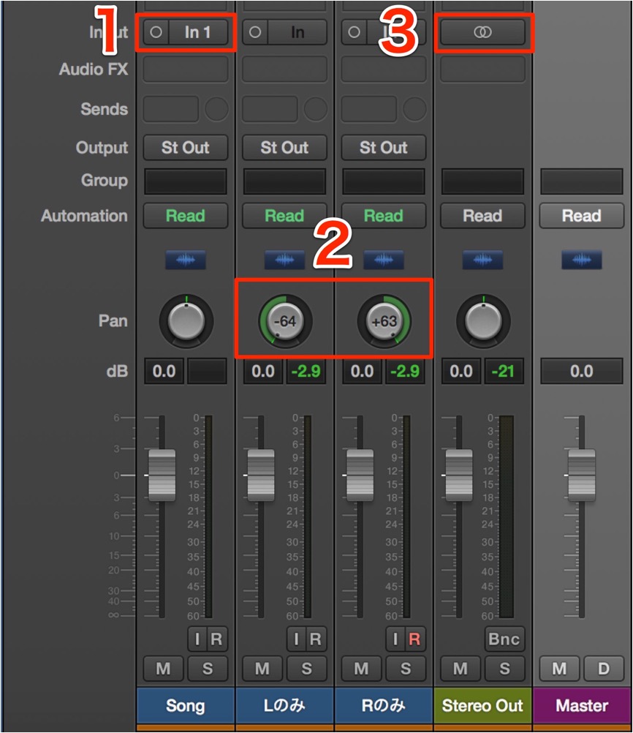Open Read automation mode on Lのみ channel
633x733 pixels.
click(284, 216)
